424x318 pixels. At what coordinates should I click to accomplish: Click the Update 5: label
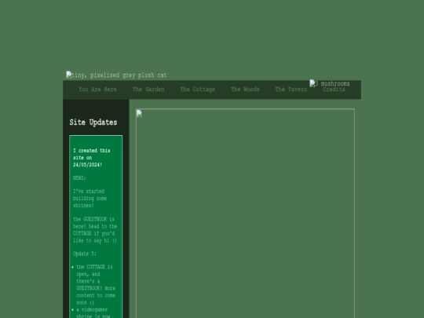point(85,254)
